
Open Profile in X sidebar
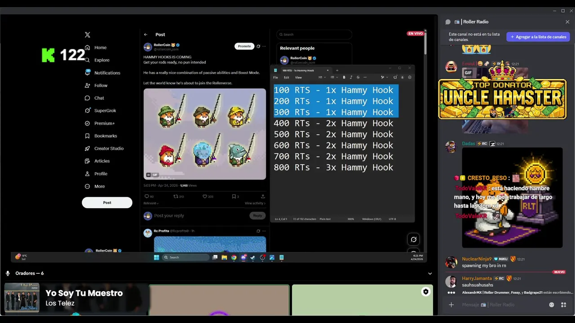(96, 174)
